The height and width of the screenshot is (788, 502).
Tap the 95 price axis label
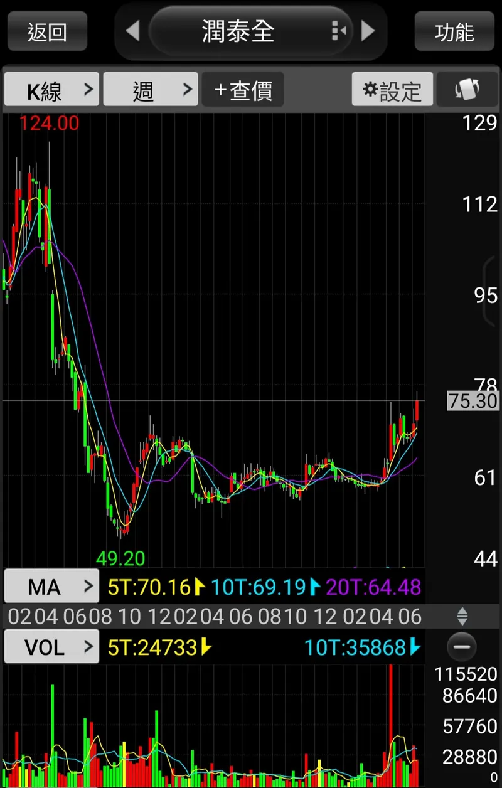tap(486, 295)
